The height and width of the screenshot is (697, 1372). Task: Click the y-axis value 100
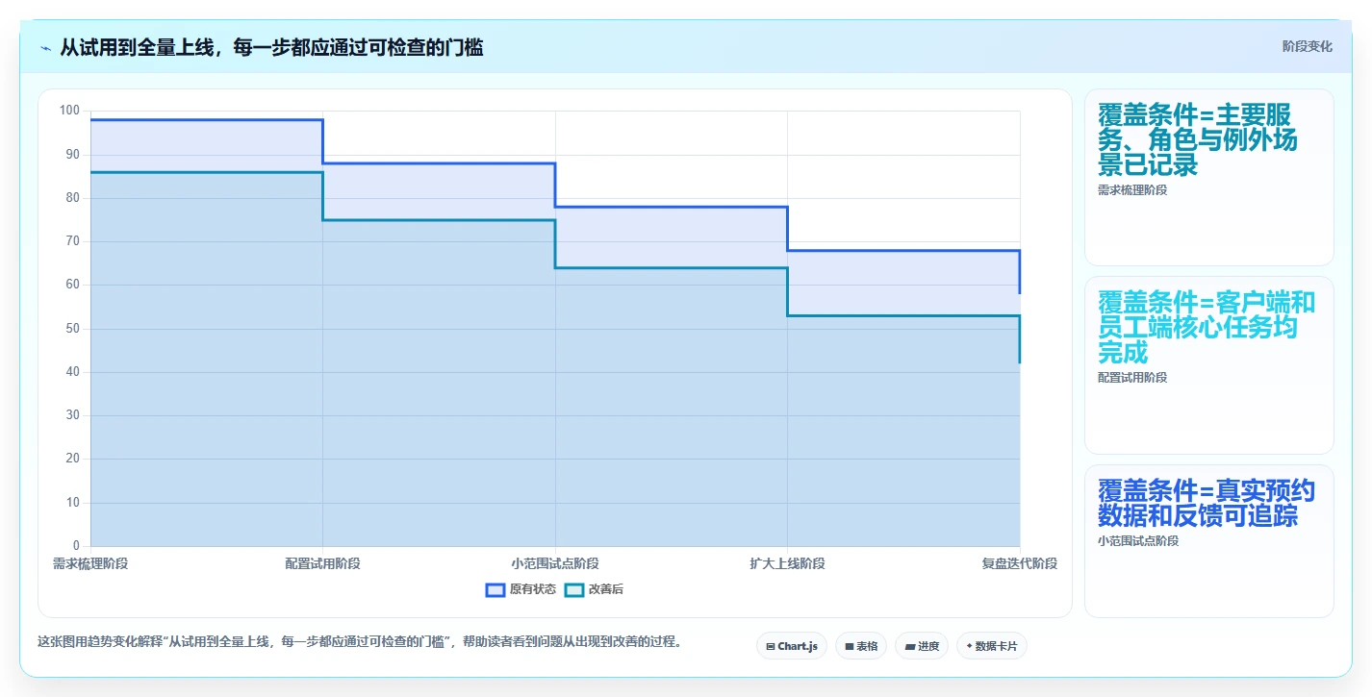pos(70,111)
